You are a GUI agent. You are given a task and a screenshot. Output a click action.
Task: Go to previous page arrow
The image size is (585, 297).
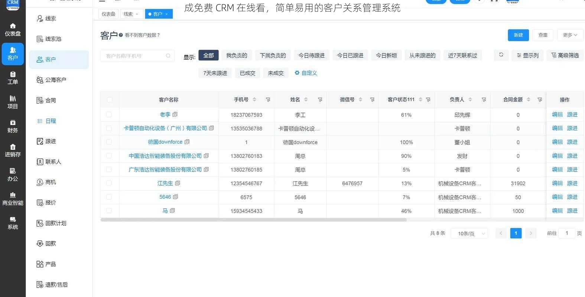pos(501,233)
